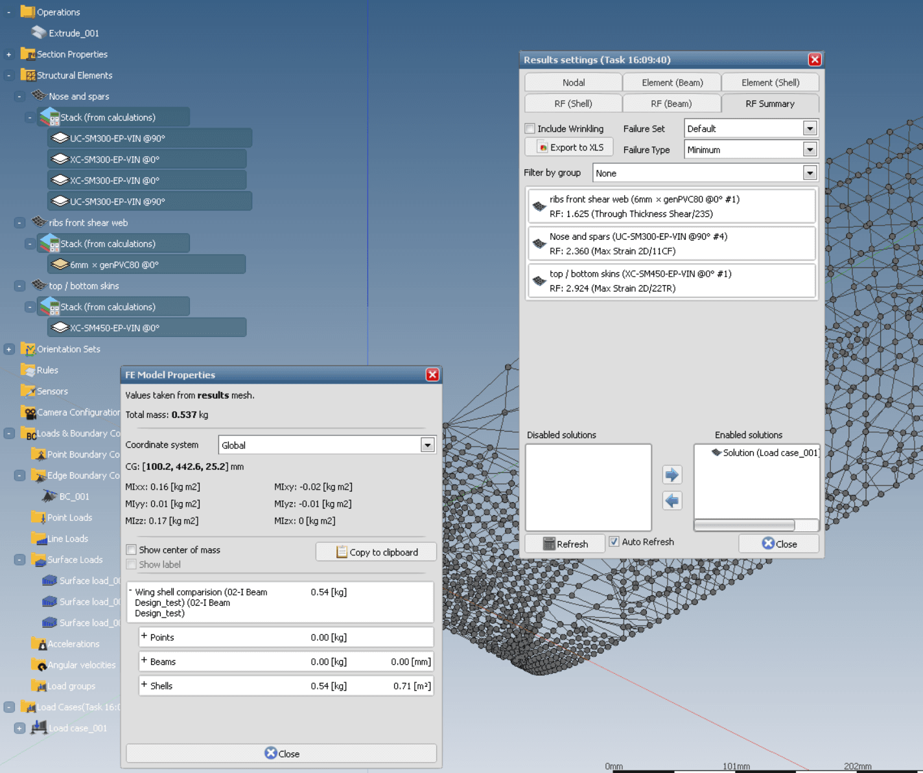
Task: Switch to the Element (Shell) tab
Action: coord(770,82)
